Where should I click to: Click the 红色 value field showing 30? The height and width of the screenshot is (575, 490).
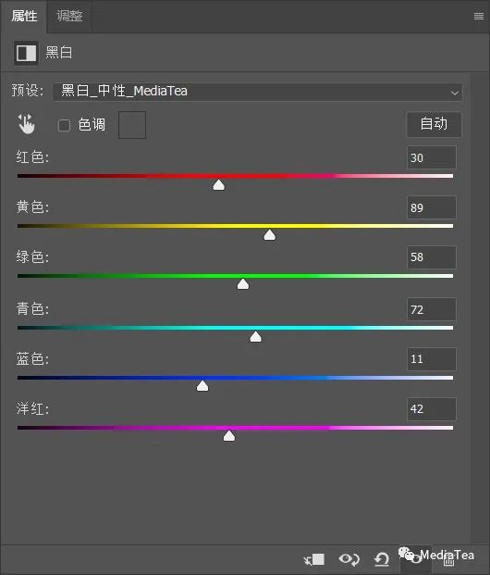(x=432, y=157)
